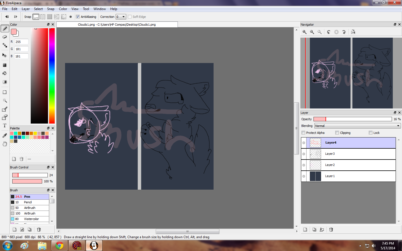402x251 pixels.
Task: Open the Window menu
Action: (x=100, y=9)
